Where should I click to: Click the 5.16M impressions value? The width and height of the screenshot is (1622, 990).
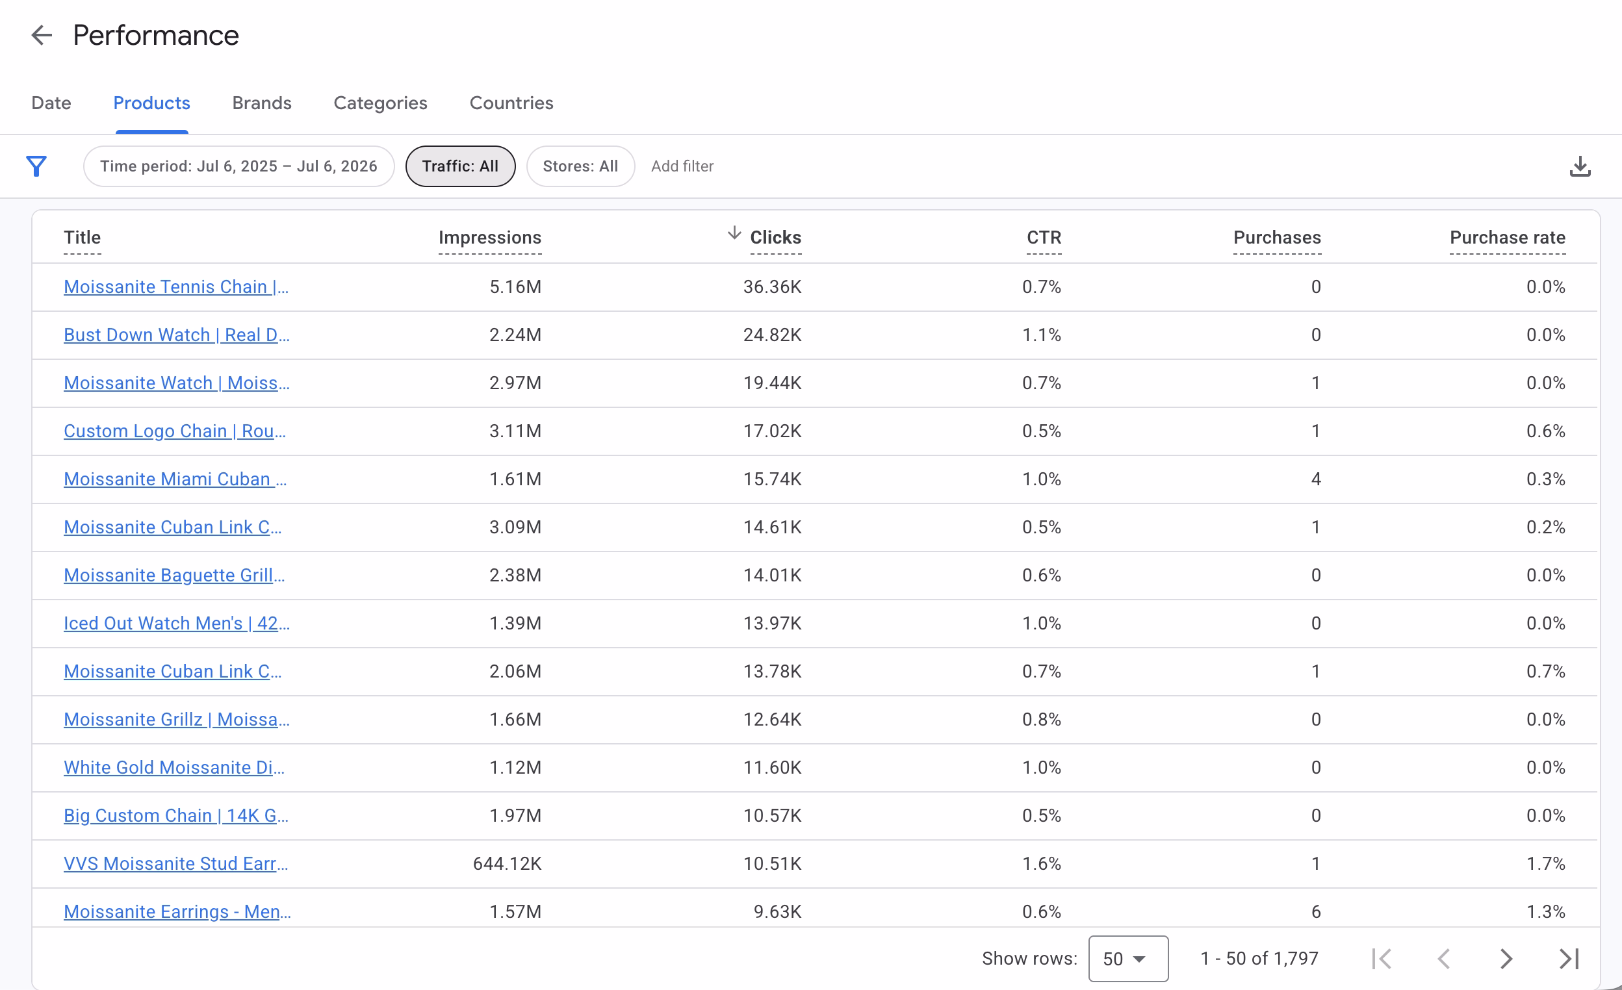515,287
